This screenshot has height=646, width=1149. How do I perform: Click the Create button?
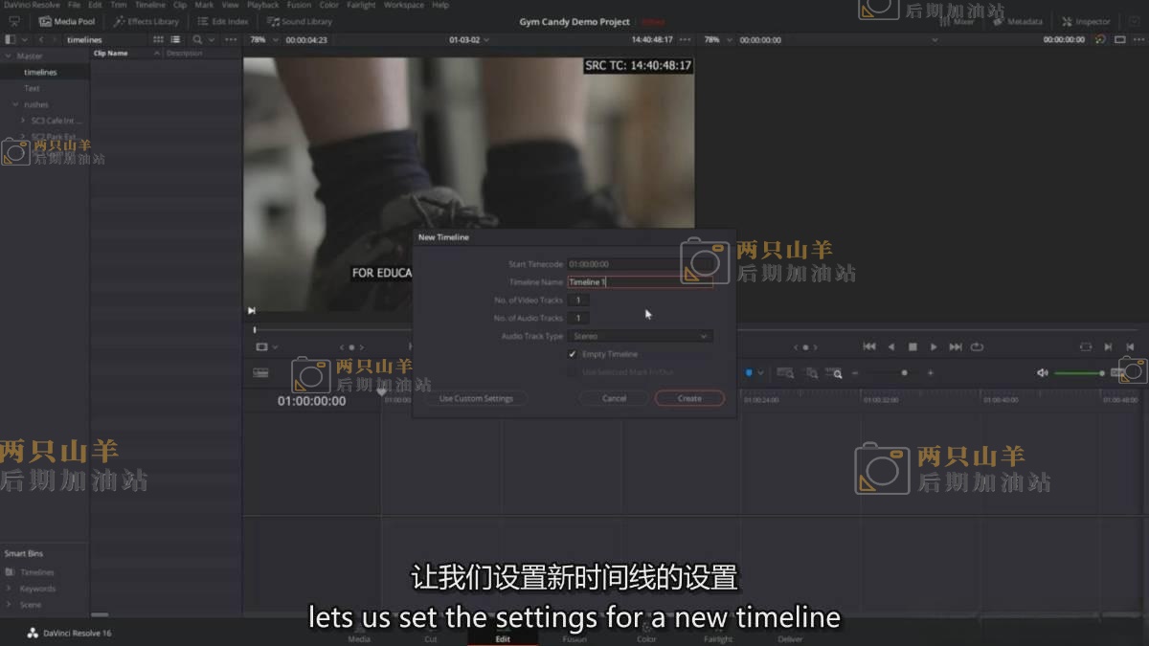point(689,398)
